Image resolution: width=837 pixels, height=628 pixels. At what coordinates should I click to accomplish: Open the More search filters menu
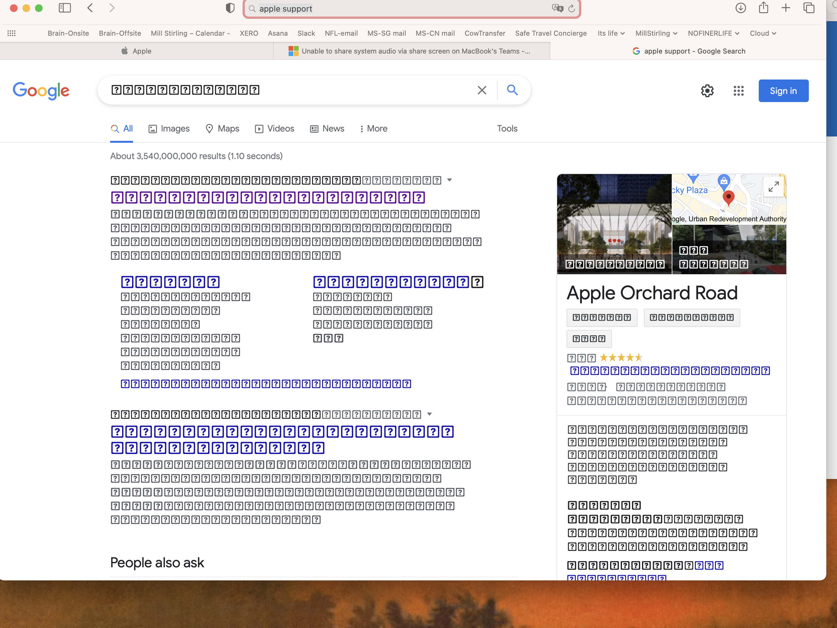(373, 129)
